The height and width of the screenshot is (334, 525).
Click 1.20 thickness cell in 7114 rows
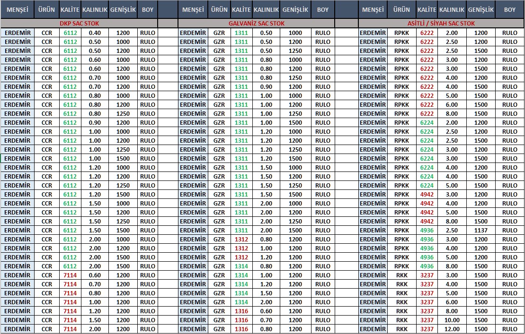click(x=95, y=311)
